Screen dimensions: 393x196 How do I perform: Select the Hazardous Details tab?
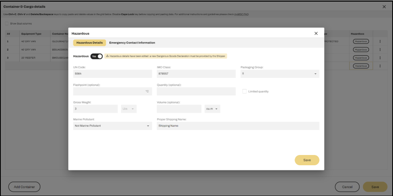tap(90, 43)
